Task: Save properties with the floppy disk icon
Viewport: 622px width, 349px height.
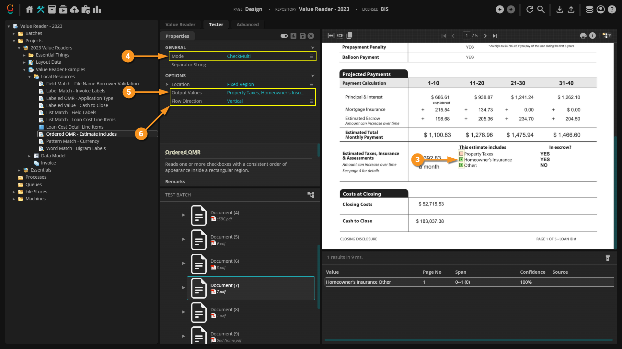Action: (x=302, y=36)
